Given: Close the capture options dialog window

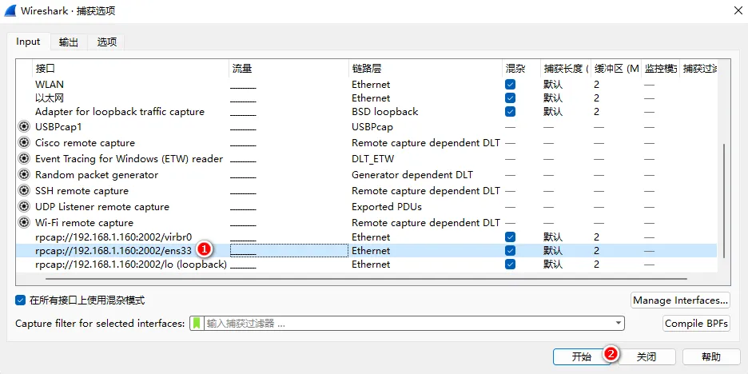Looking at the screenshot, I should click(738, 11).
